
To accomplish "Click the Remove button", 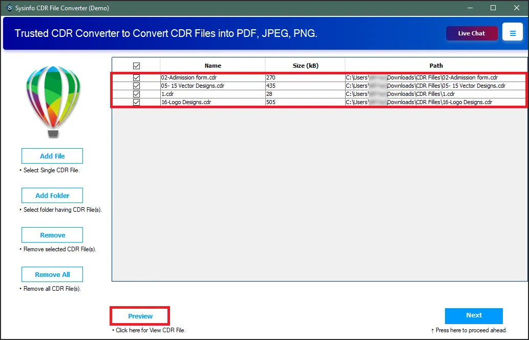I will (x=52, y=235).
